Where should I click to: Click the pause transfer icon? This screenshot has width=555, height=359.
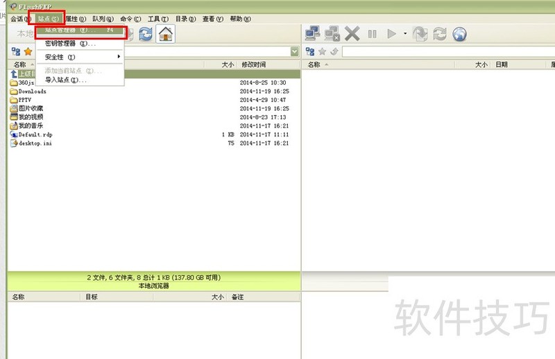pyautogui.click(x=372, y=34)
